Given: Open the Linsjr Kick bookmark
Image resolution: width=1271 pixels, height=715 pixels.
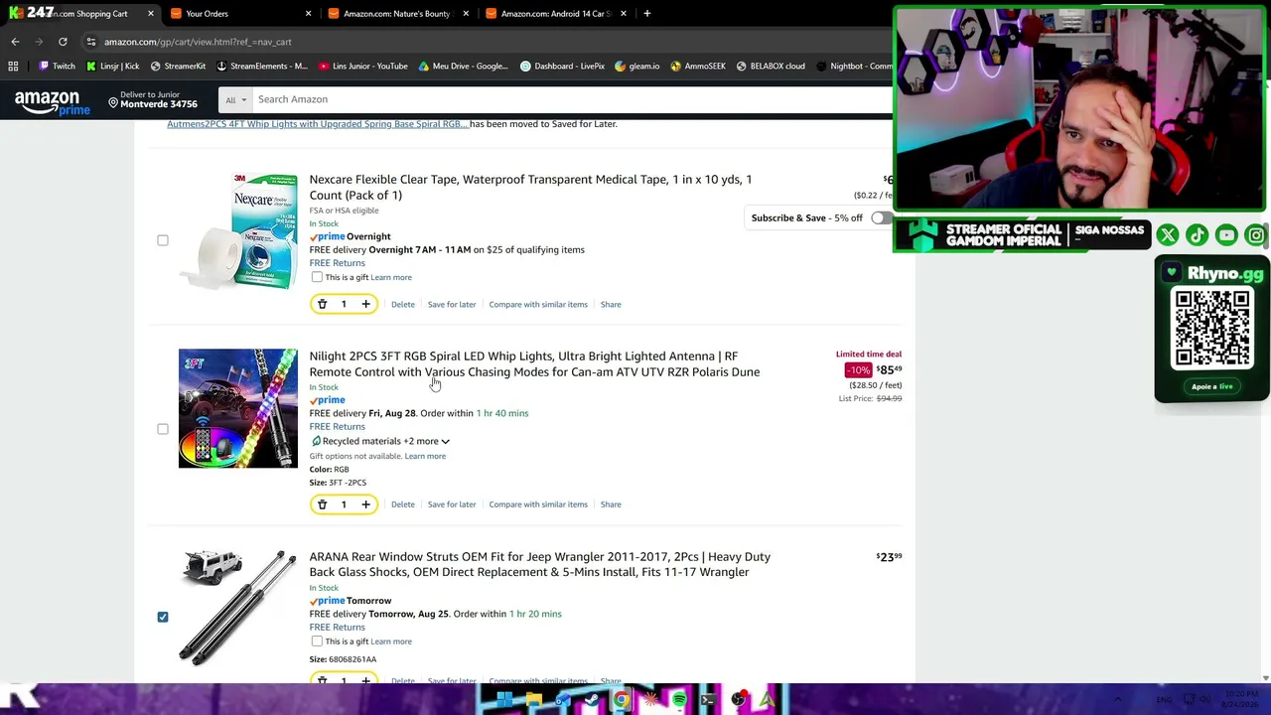Looking at the screenshot, I should click(x=112, y=67).
